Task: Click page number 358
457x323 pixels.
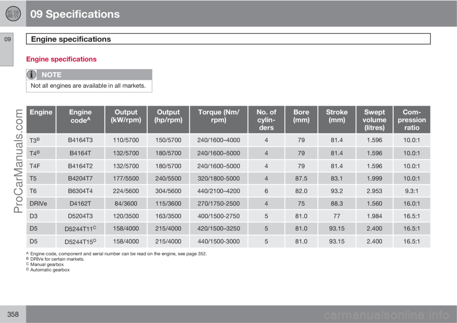Action: tap(13, 314)
